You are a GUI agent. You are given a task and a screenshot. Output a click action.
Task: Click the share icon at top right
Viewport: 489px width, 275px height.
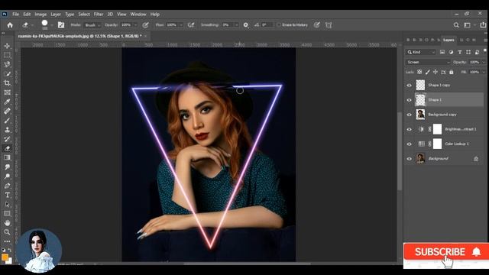coord(483,25)
